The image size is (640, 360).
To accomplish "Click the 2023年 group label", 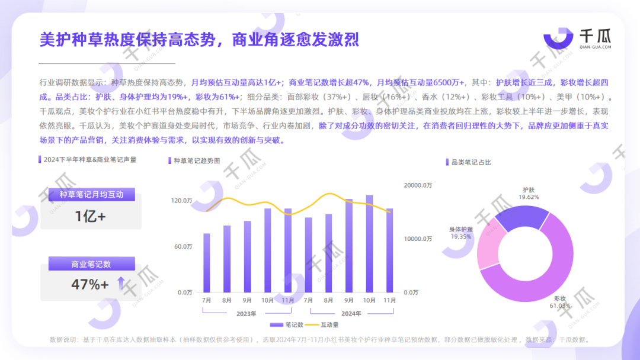I will point(246,314).
